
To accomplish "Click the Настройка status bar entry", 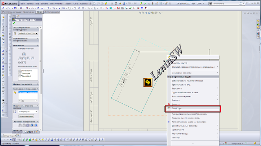I will 236,143.
